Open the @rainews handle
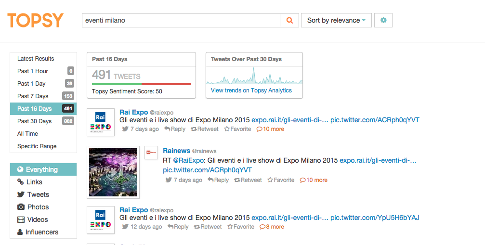Image resolution: width=485 pixels, height=245 pixels. point(204,151)
